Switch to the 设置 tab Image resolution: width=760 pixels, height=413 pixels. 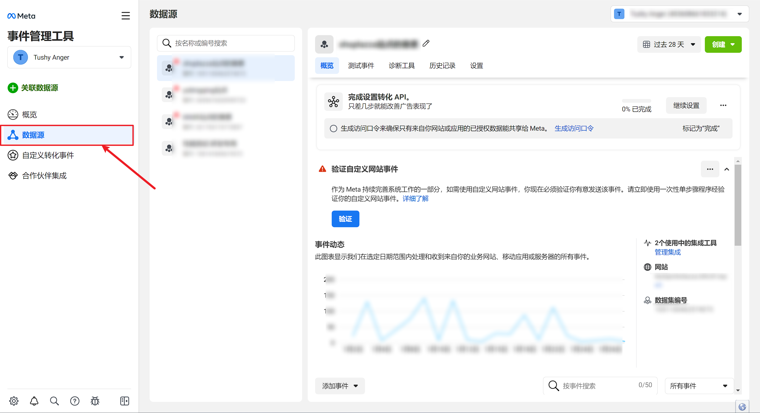tap(477, 65)
